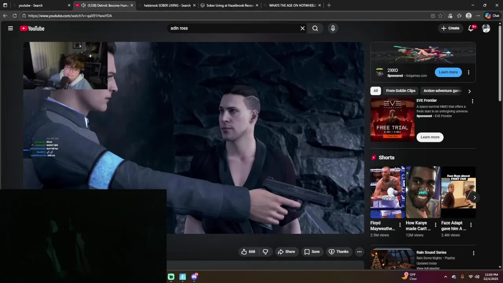Start voice search with the microphone icon
Viewport: 503px width, 283px height.
pyautogui.click(x=333, y=28)
